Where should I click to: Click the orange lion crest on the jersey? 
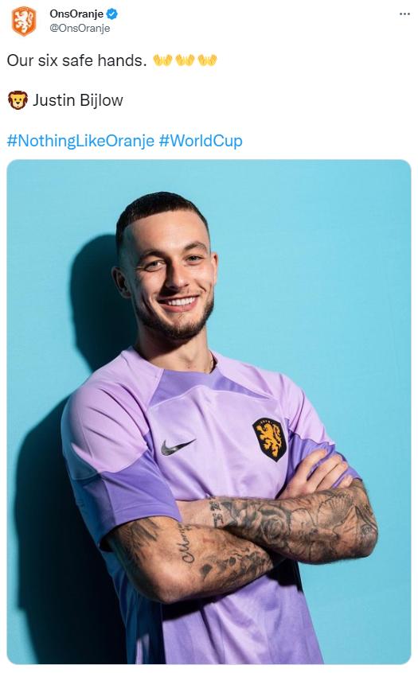269,439
